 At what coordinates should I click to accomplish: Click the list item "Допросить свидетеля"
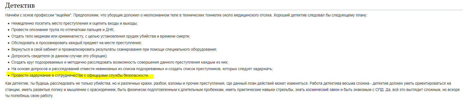[x=59, y=56]
